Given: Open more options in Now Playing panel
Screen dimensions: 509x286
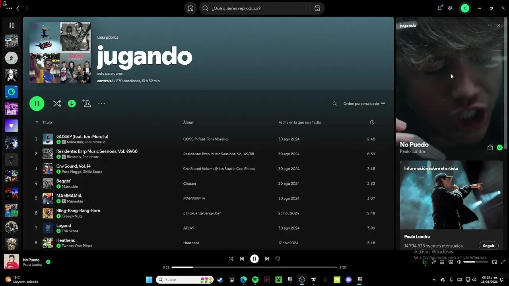Looking at the screenshot, I should (x=490, y=25).
